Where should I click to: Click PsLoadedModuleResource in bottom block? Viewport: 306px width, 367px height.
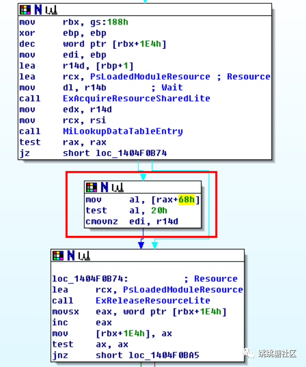point(183,290)
